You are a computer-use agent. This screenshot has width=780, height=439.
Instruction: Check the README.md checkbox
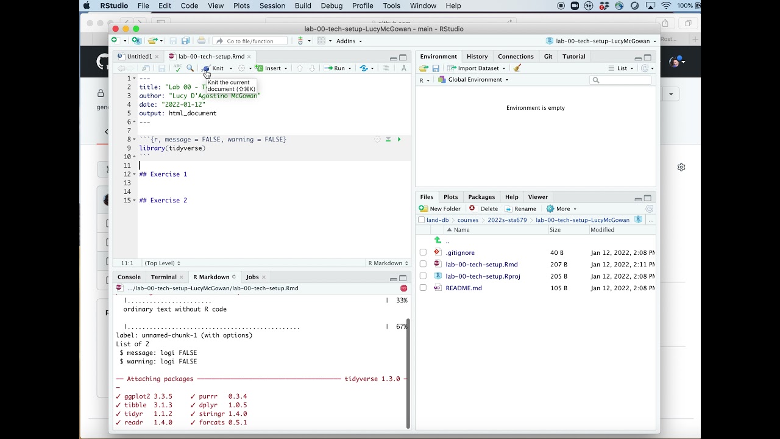(x=423, y=288)
